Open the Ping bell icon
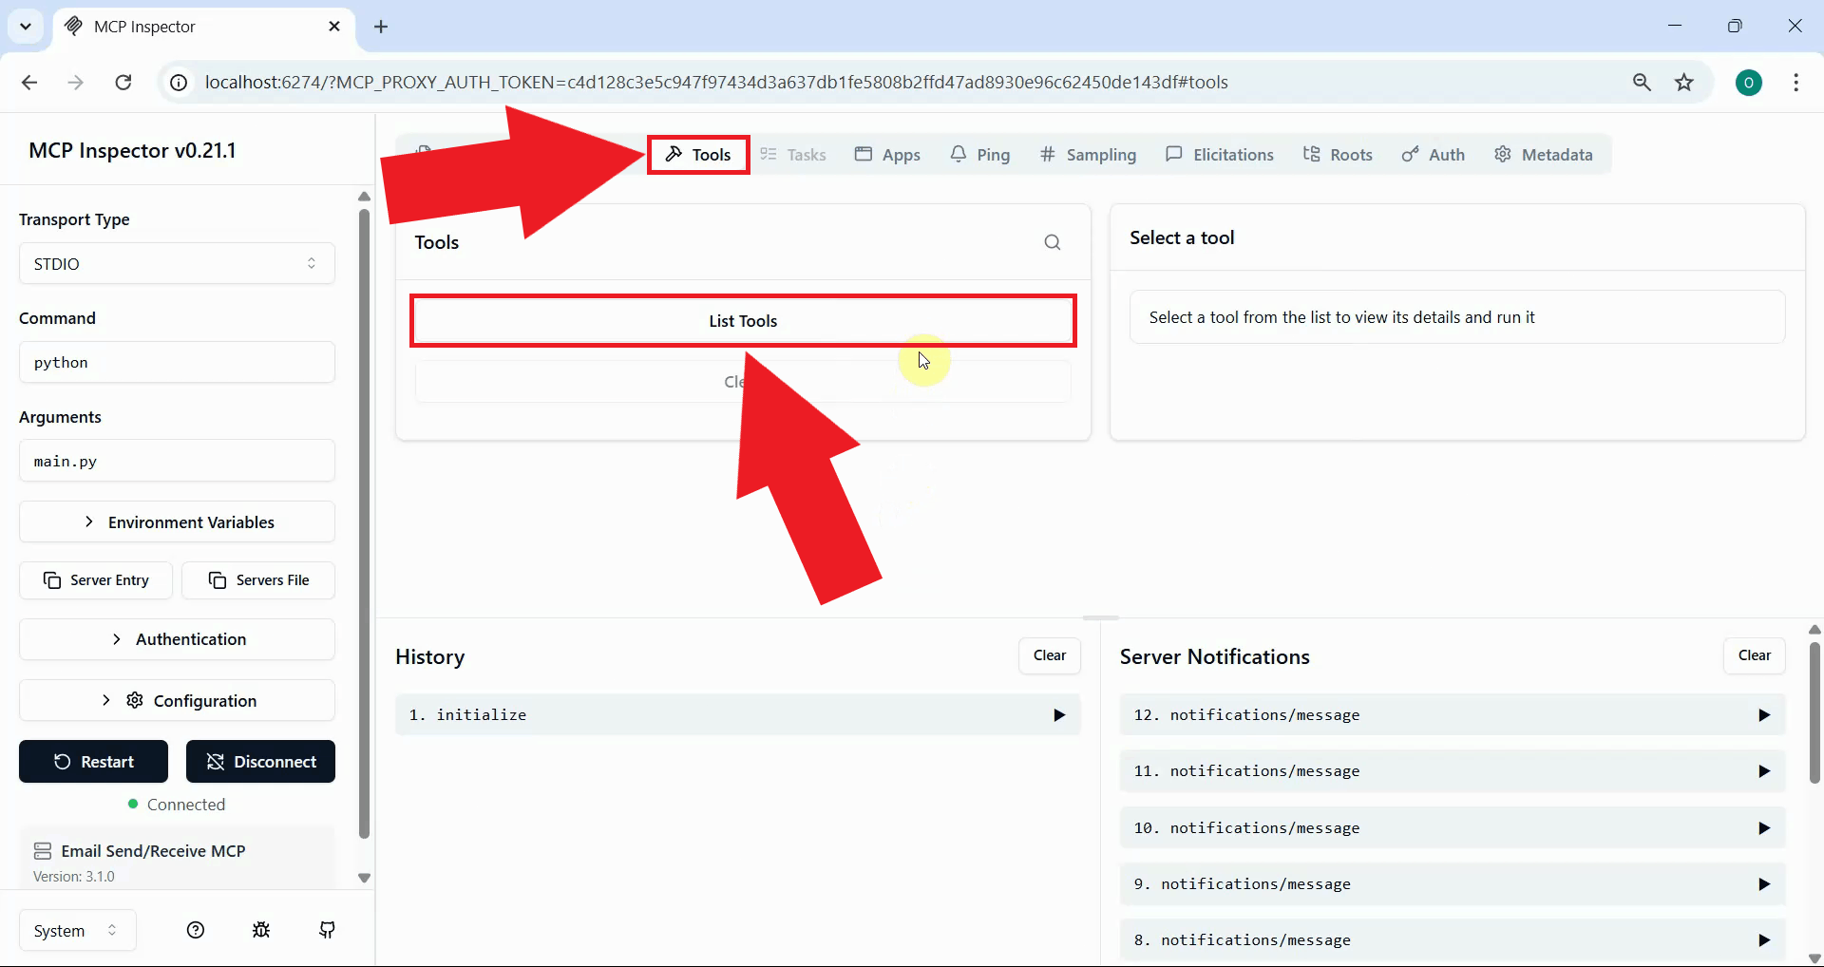Screen dimensions: 1824x967 click(x=959, y=154)
